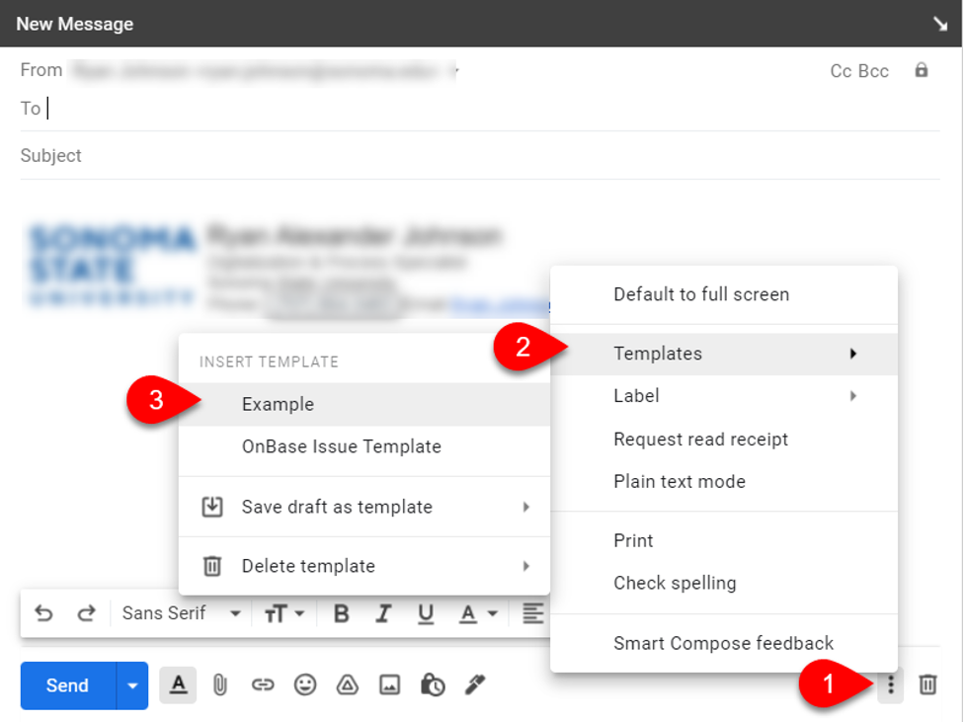Select the Example template
The height and width of the screenshot is (722, 965).
pos(278,404)
